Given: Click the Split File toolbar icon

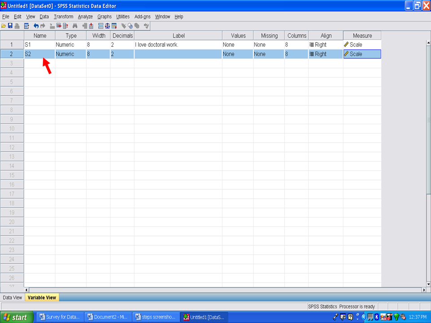Looking at the screenshot, I should (101, 26).
